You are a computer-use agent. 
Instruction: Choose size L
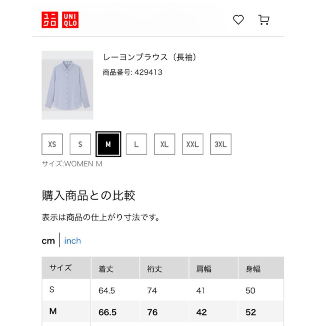[x=136, y=144]
